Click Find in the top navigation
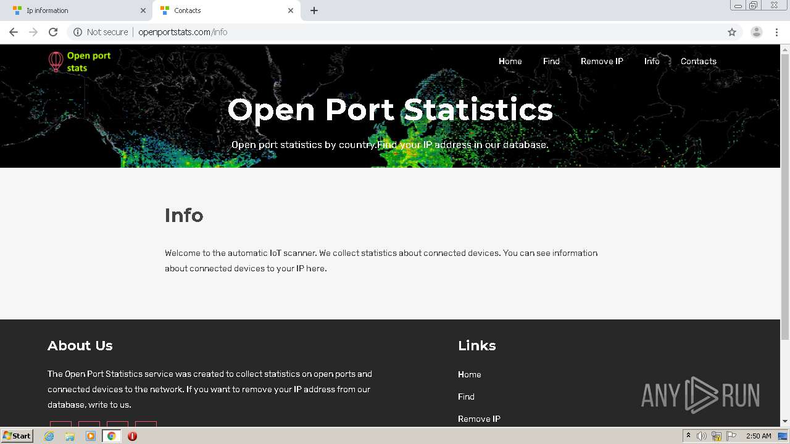Viewport: 790px width, 444px height. (551, 61)
